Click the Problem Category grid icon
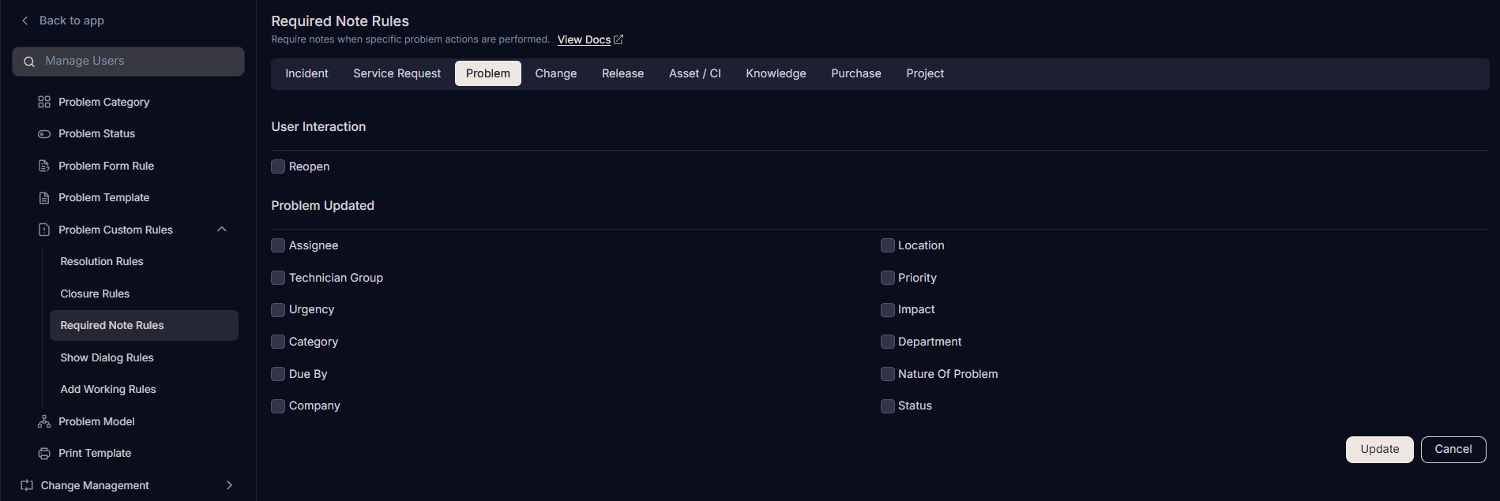 click(44, 102)
